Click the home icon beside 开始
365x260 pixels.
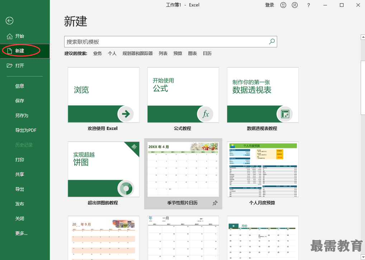coord(10,36)
